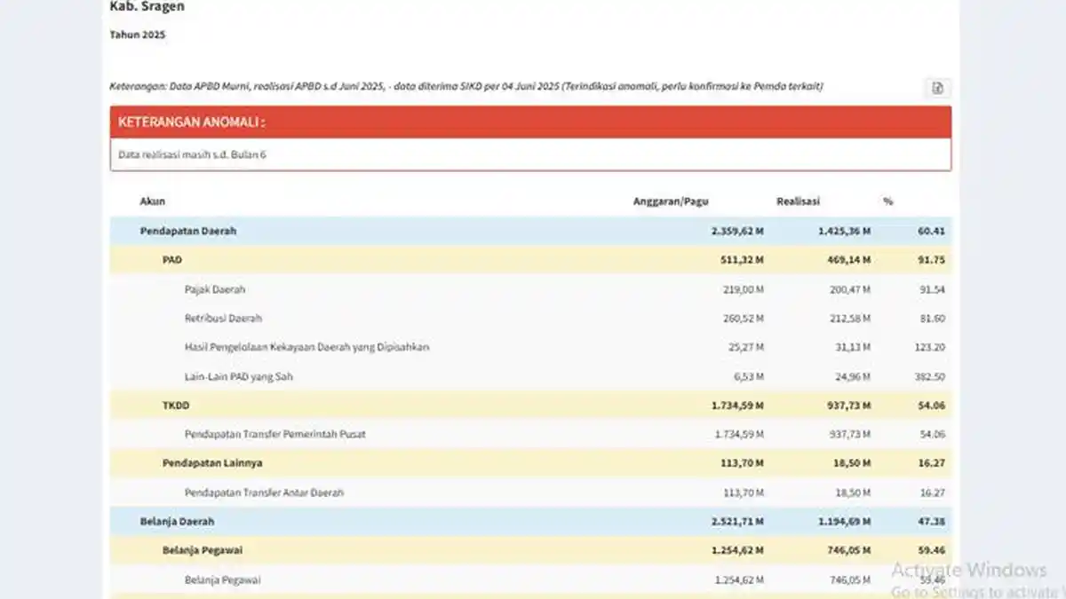Click "16.27" in Pendapatan Lainnya row
The height and width of the screenshot is (599, 1066).
tap(931, 462)
